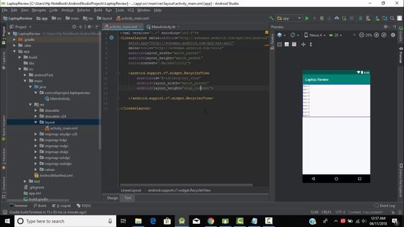Open the TODO tool window
This screenshot has height=227, width=404.
click(x=84, y=206)
